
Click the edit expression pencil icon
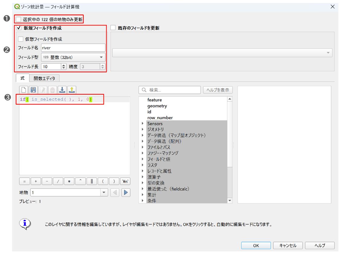click(43, 89)
